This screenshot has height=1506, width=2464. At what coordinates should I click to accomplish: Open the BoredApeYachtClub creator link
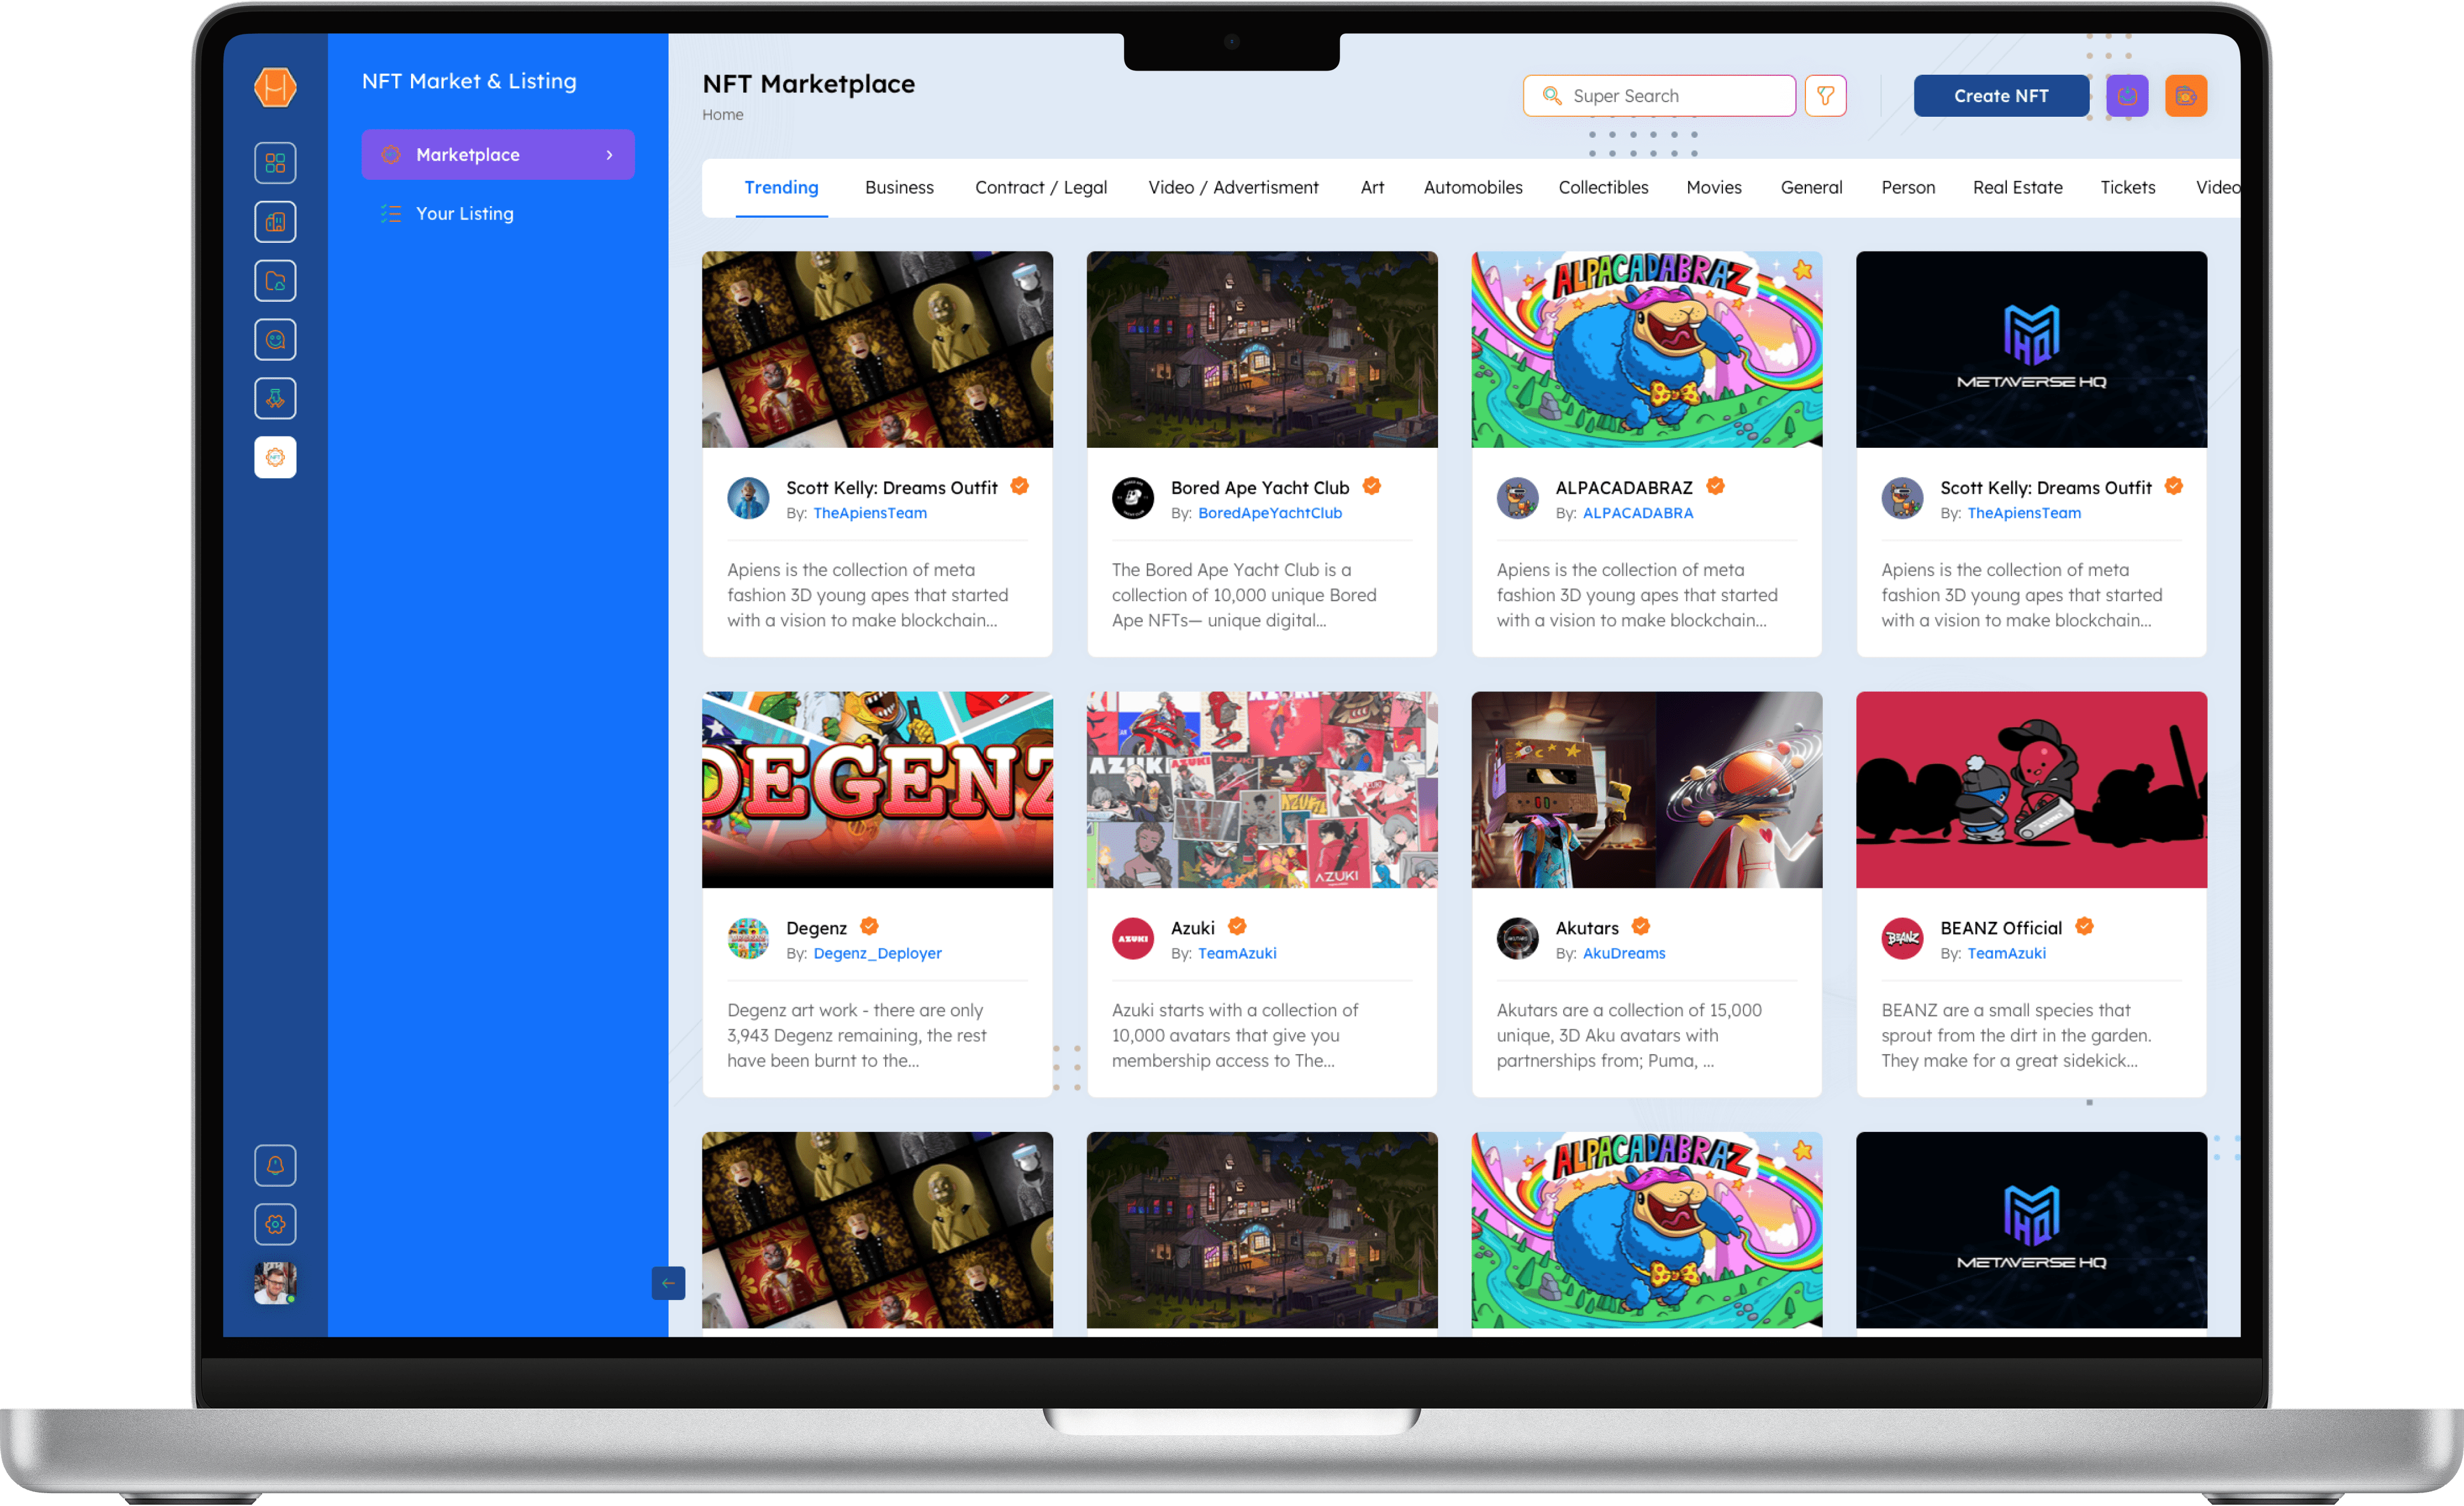click(1269, 513)
